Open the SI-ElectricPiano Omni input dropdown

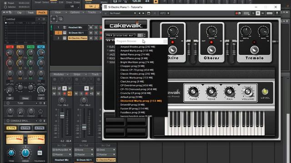point(106,150)
